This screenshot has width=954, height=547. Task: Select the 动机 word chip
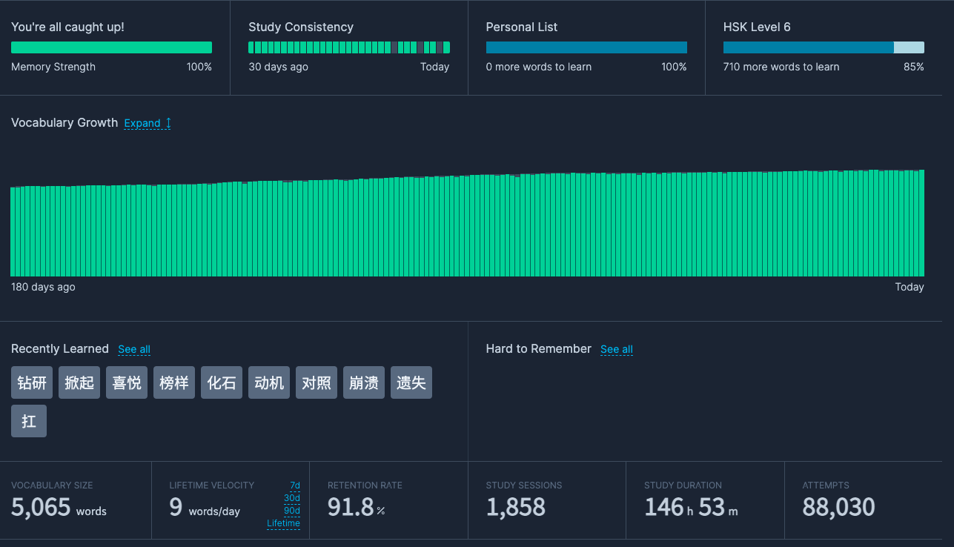pos(269,382)
